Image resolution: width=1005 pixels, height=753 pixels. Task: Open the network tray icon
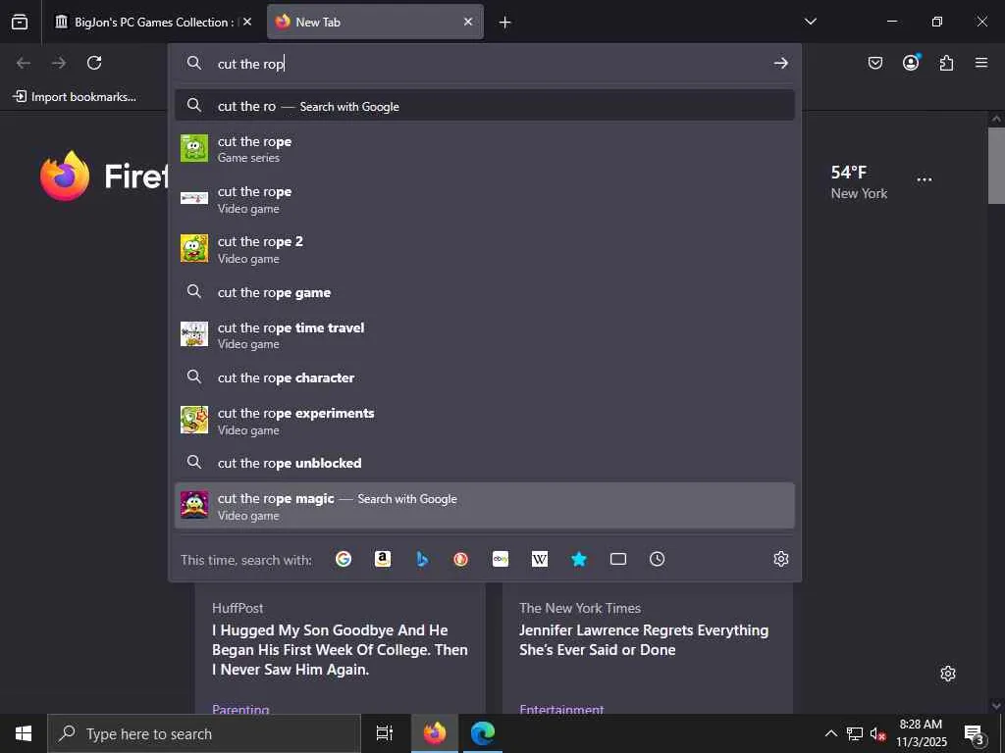[x=855, y=733]
